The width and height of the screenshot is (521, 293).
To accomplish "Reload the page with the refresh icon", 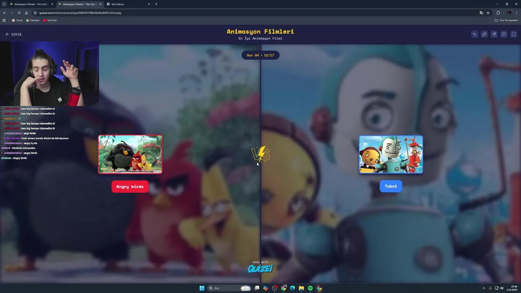I will (19, 13).
